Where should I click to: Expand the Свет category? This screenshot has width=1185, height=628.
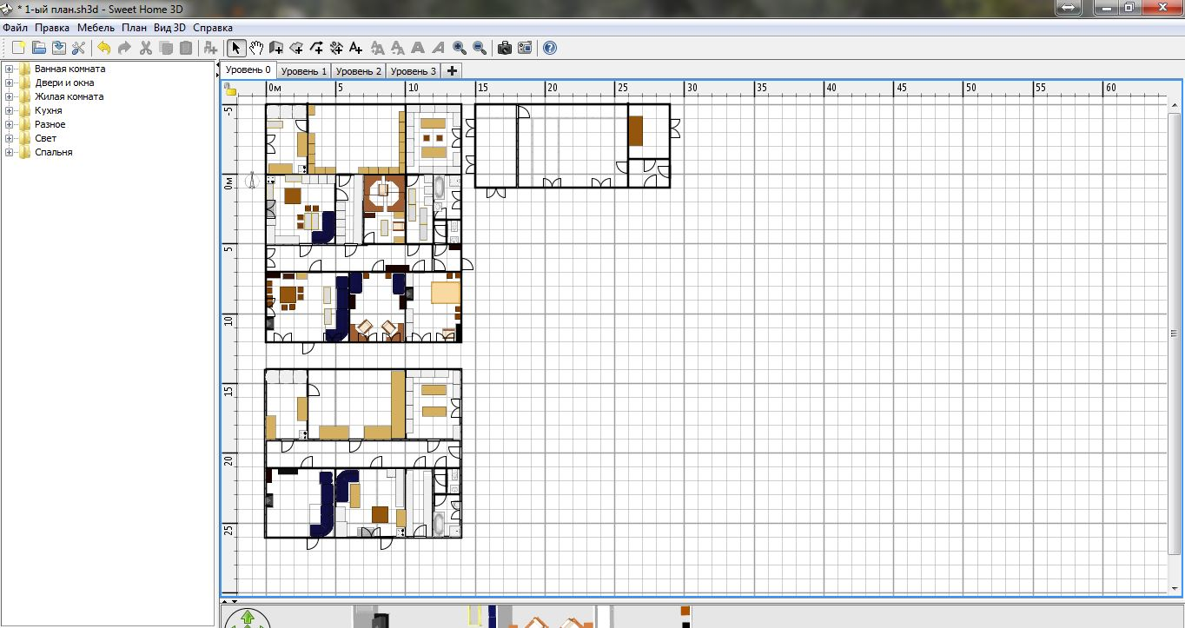(x=10, y=138)
